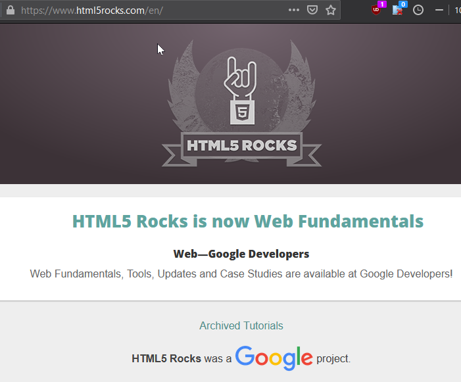Save page to Pocket icon
Image resolution: width=461 pixels, height=382 pixels.
click(312, 11)
